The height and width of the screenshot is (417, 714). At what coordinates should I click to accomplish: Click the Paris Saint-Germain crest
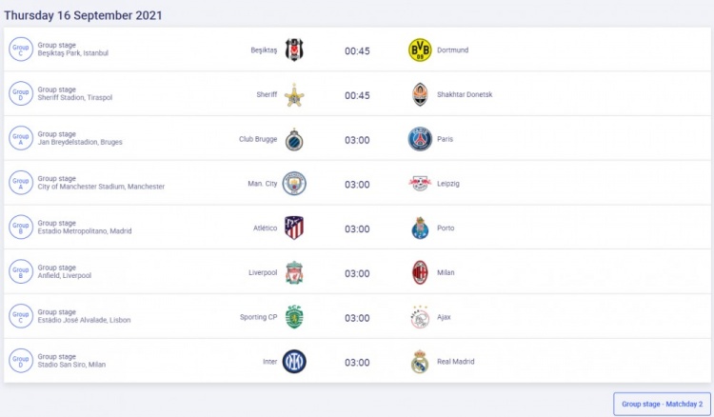(420, 139)
